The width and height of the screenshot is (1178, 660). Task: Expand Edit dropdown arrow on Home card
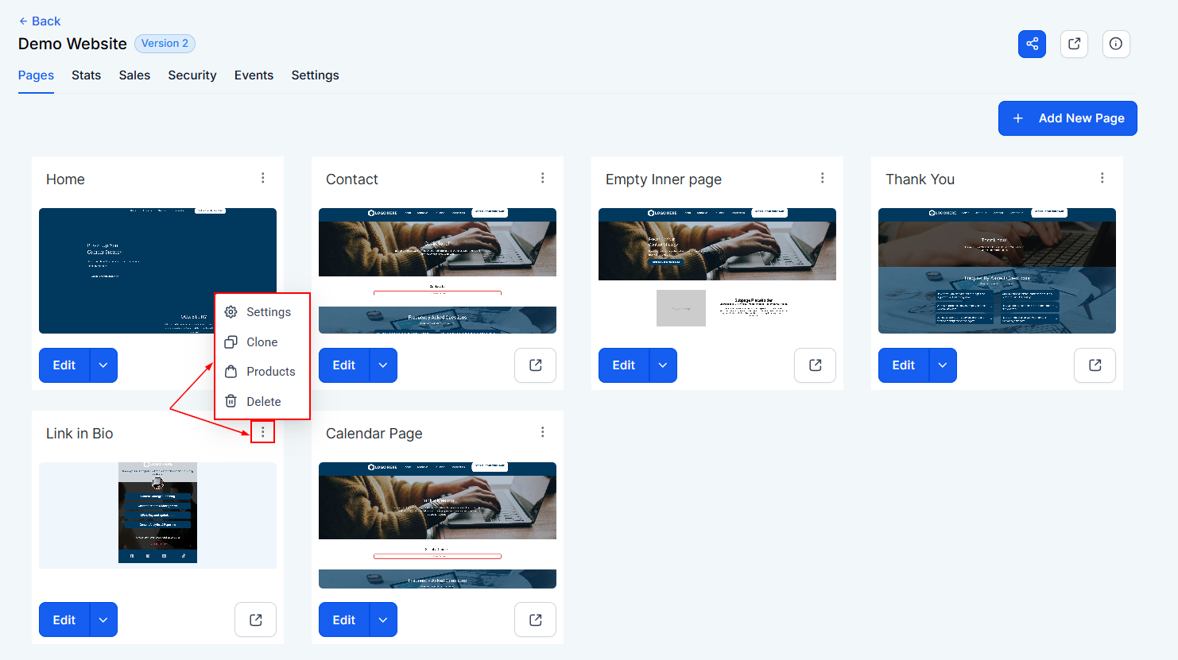[103, 365]
